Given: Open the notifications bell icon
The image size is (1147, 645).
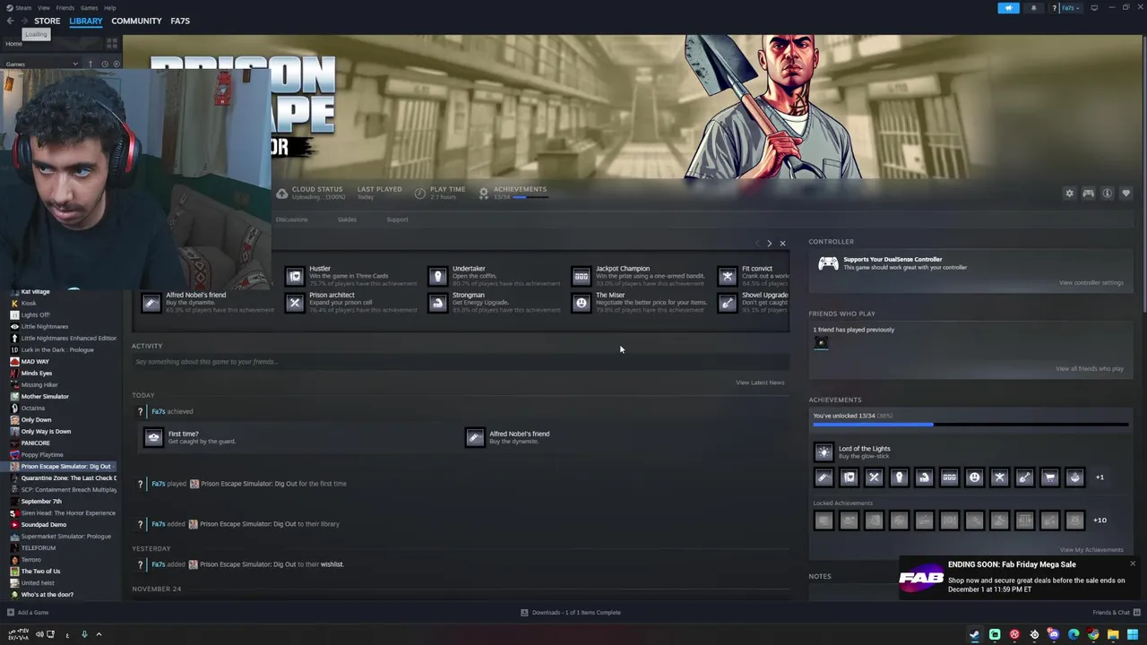Looking at the screenshot, I should pos(1033,8).
